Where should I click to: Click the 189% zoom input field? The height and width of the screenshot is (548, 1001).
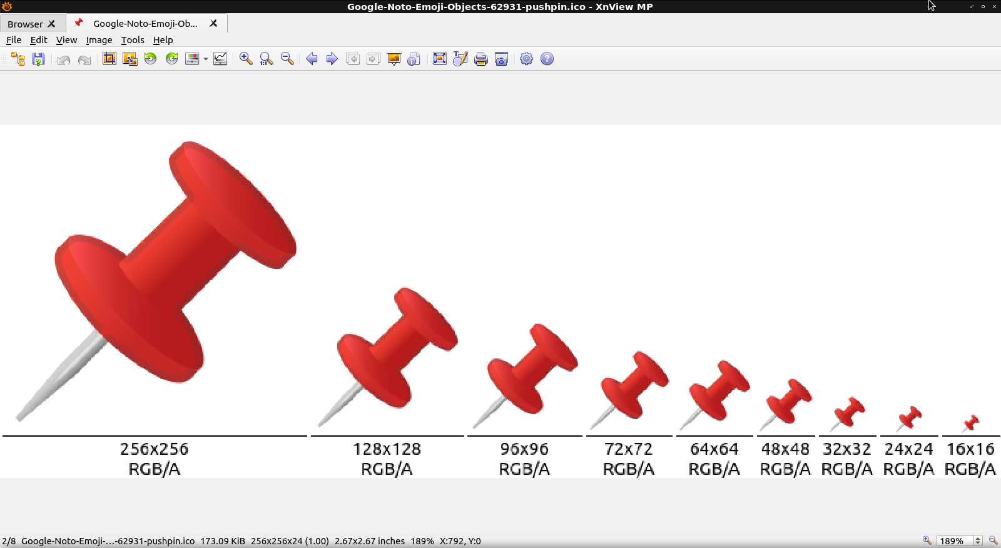click(x=955, y=540)
